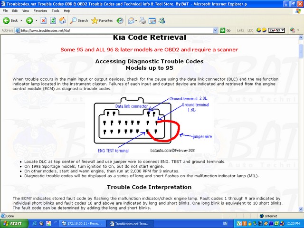
Task: Click the taskbar clock showing 12:20 PM
Action: click(x=294, y=224)
